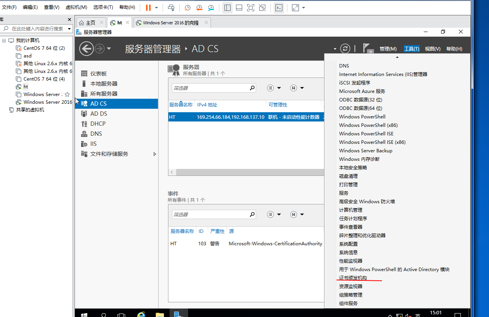
Task: Toggle the library sidebar view icon
Action: [x=228, y=8]
